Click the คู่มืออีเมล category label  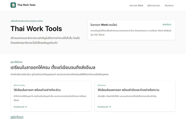click(x=102, y=85)
